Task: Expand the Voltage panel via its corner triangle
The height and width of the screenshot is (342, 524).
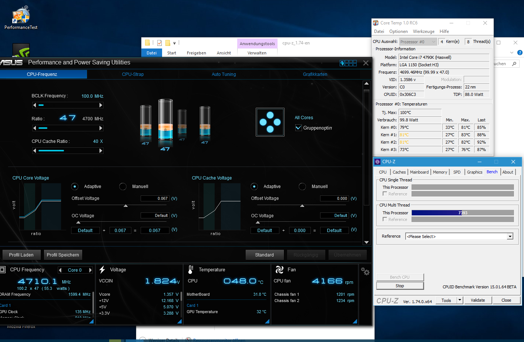Action: [179, 321]
